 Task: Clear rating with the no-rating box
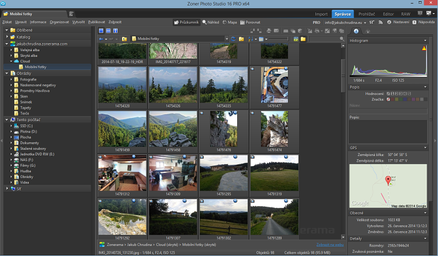(389, 94)
